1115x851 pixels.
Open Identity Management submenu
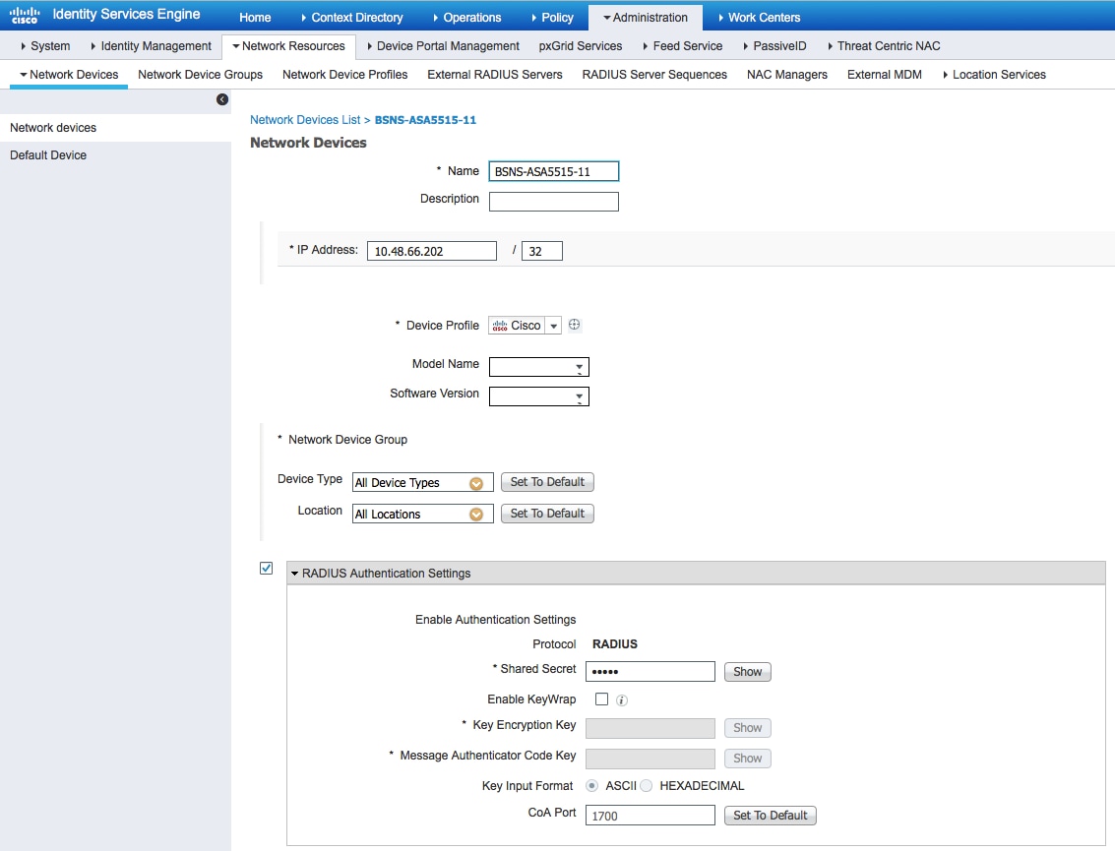click(151, 46)
